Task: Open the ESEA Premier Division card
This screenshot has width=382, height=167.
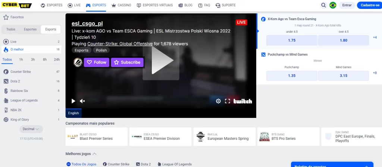Action: 160,137
